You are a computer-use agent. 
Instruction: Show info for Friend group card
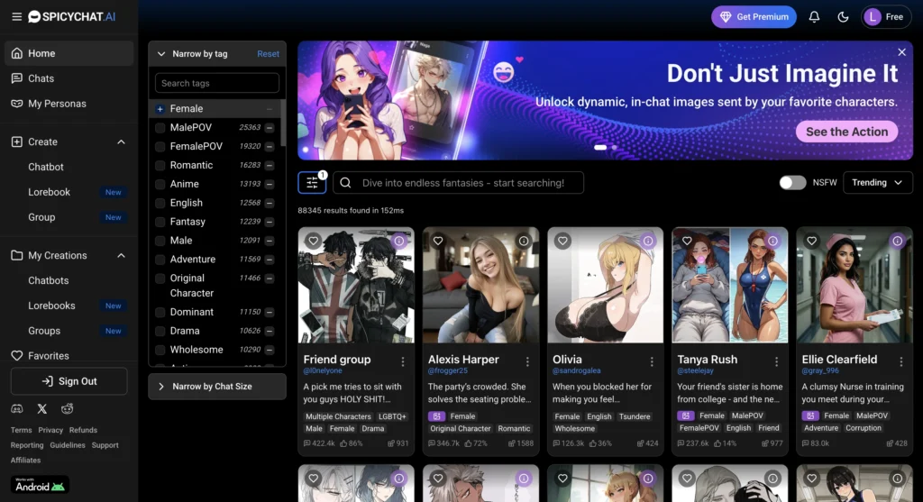click(x=399, y=241)
